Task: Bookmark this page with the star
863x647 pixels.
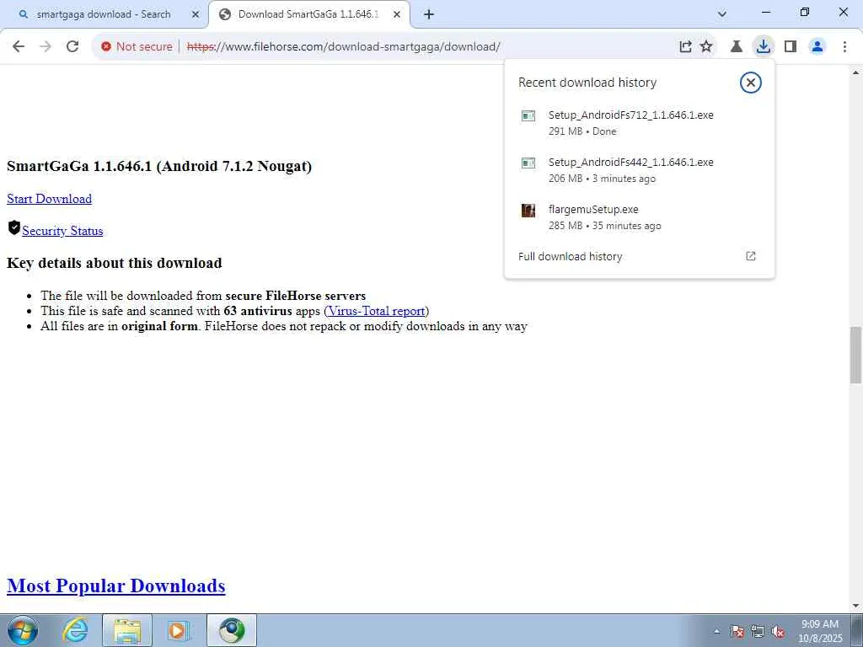Action: pyautogui.click(x=706, y=47)
